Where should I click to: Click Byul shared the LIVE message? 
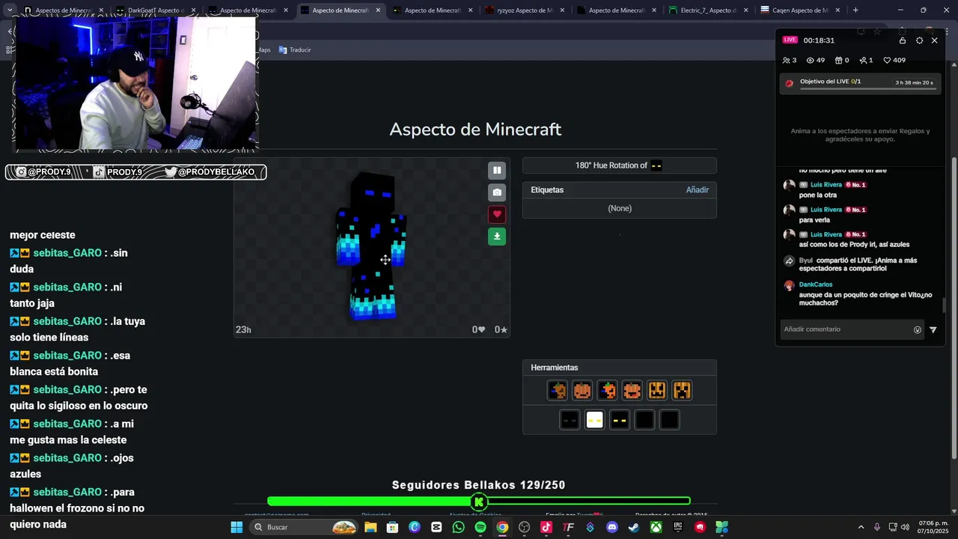click(858, 264)
